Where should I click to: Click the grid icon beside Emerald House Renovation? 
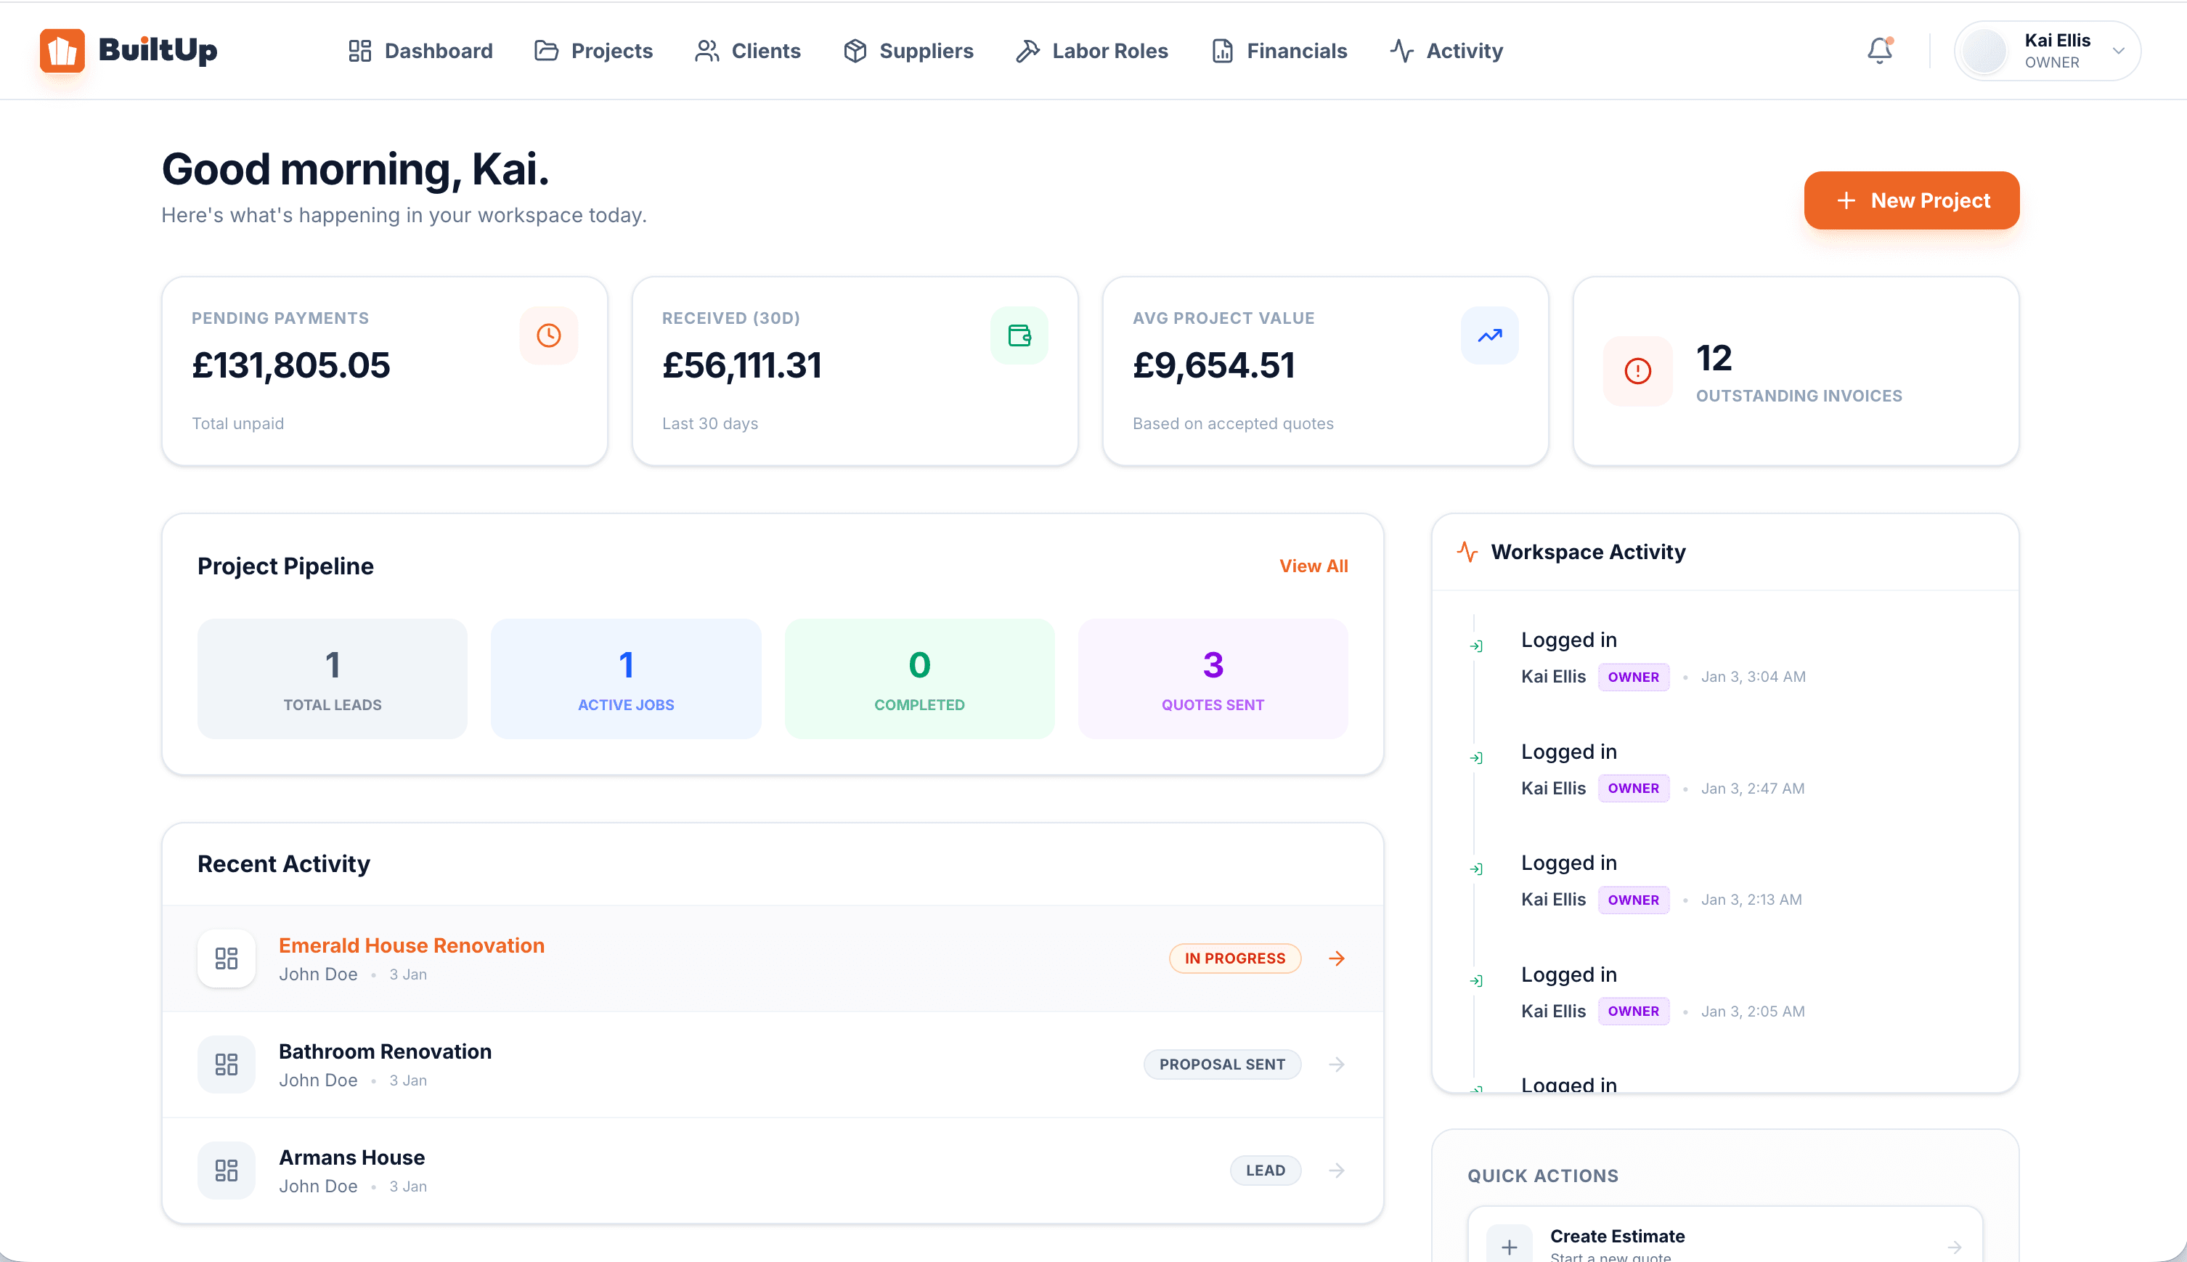click(225, 958)
